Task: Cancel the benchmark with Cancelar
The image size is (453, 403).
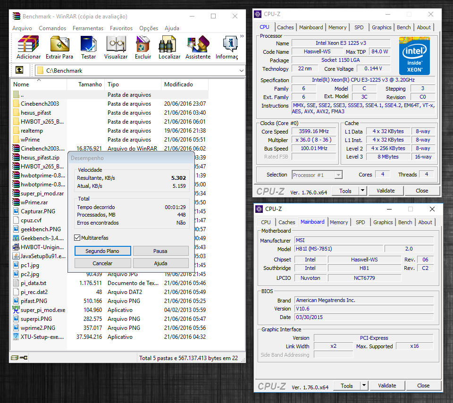Action: 102,263
